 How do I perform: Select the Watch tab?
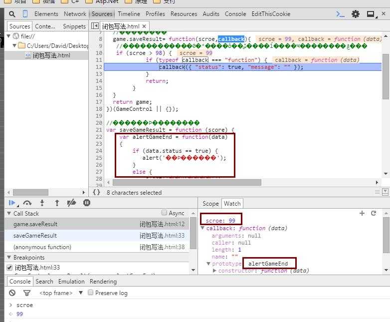[x=232, y=204]
